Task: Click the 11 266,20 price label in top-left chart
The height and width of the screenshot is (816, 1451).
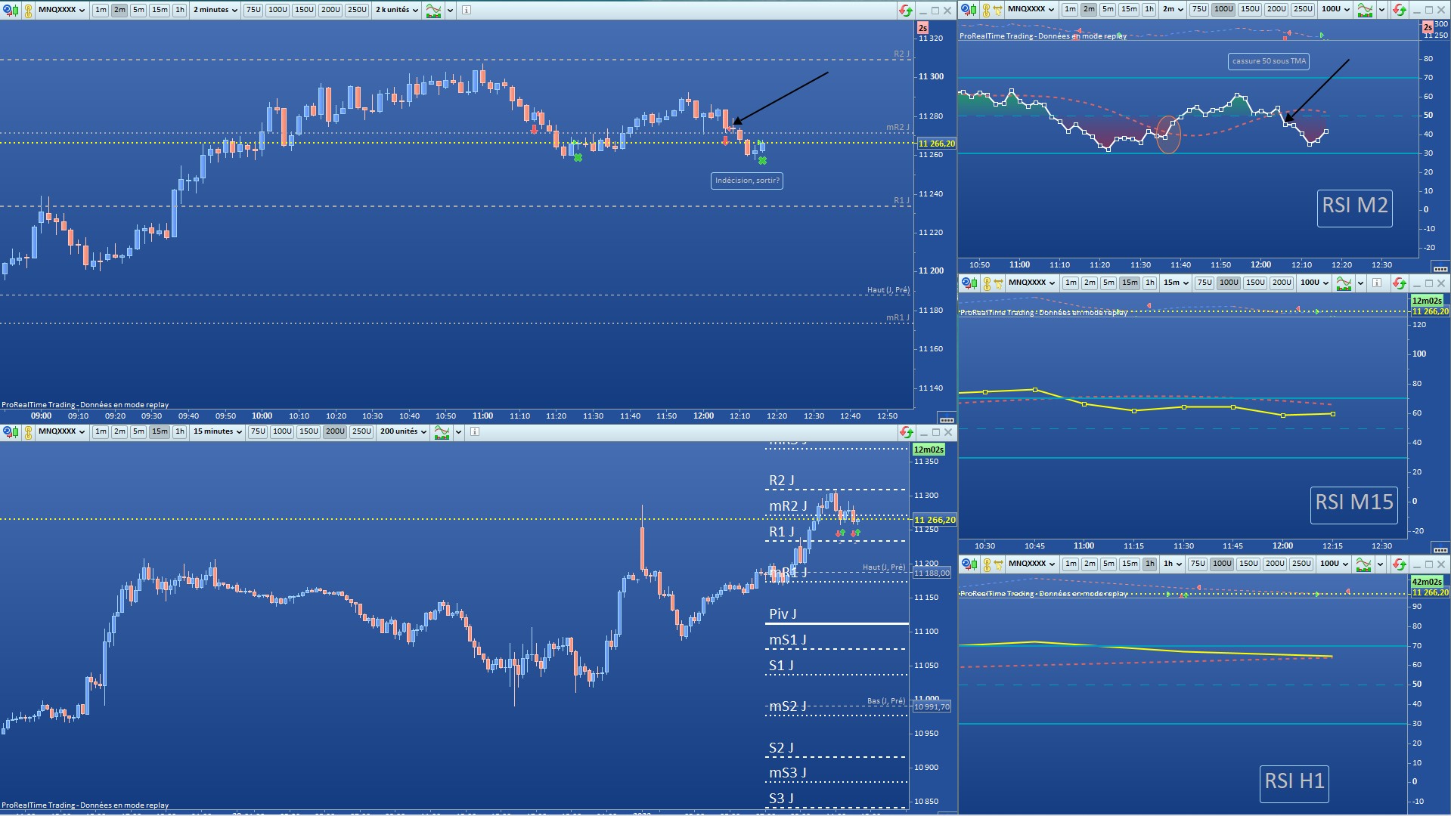Action: pyautogui.click(x=936, y=144)
